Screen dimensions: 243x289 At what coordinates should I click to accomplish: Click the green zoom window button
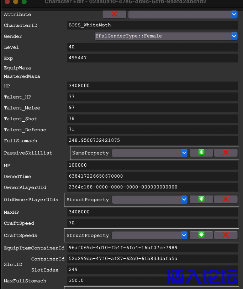point(24,2)
